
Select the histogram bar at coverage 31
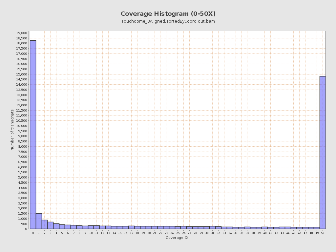[213, 227]
